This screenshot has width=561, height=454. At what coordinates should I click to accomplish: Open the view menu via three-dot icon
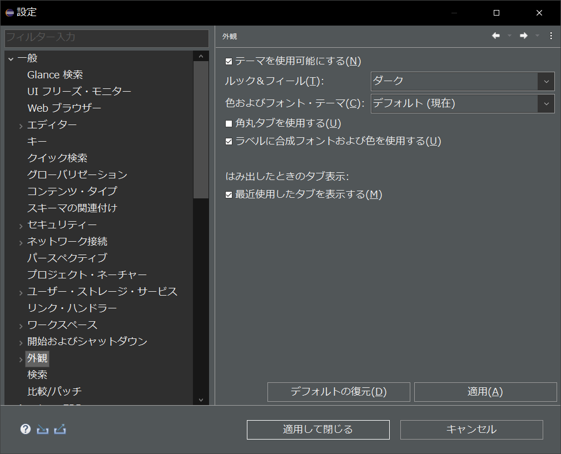click(x=551, y=35)
